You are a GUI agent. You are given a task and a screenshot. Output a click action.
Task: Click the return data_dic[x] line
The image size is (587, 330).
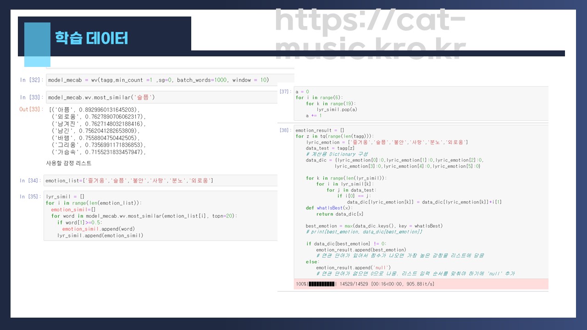click(x=340, y=214)
